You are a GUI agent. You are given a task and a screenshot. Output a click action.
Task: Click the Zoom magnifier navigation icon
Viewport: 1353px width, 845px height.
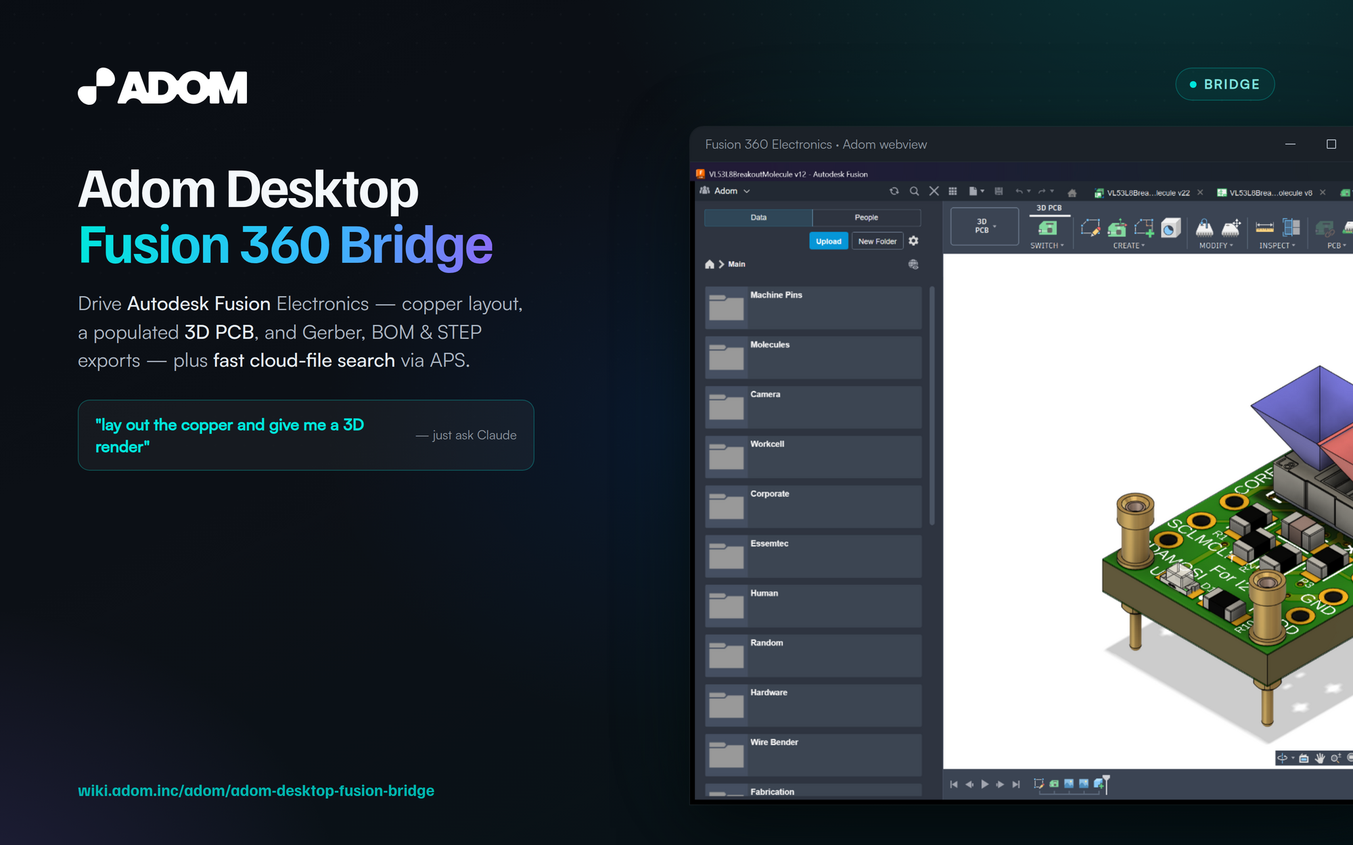1335,758
